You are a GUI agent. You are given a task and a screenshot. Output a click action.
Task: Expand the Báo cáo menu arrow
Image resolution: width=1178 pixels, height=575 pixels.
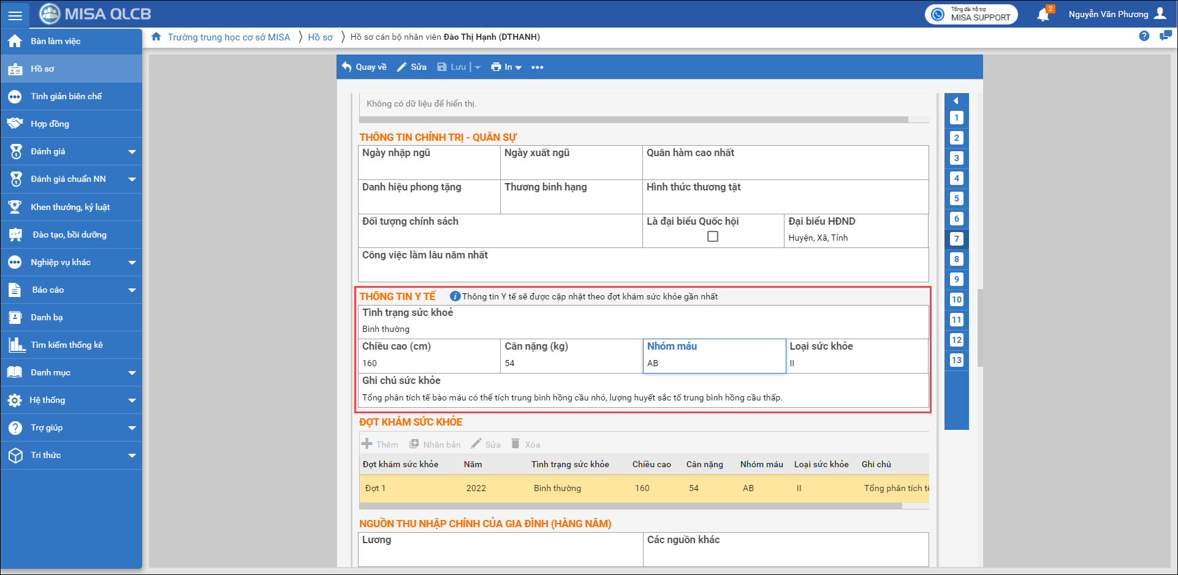coord(132,290)
